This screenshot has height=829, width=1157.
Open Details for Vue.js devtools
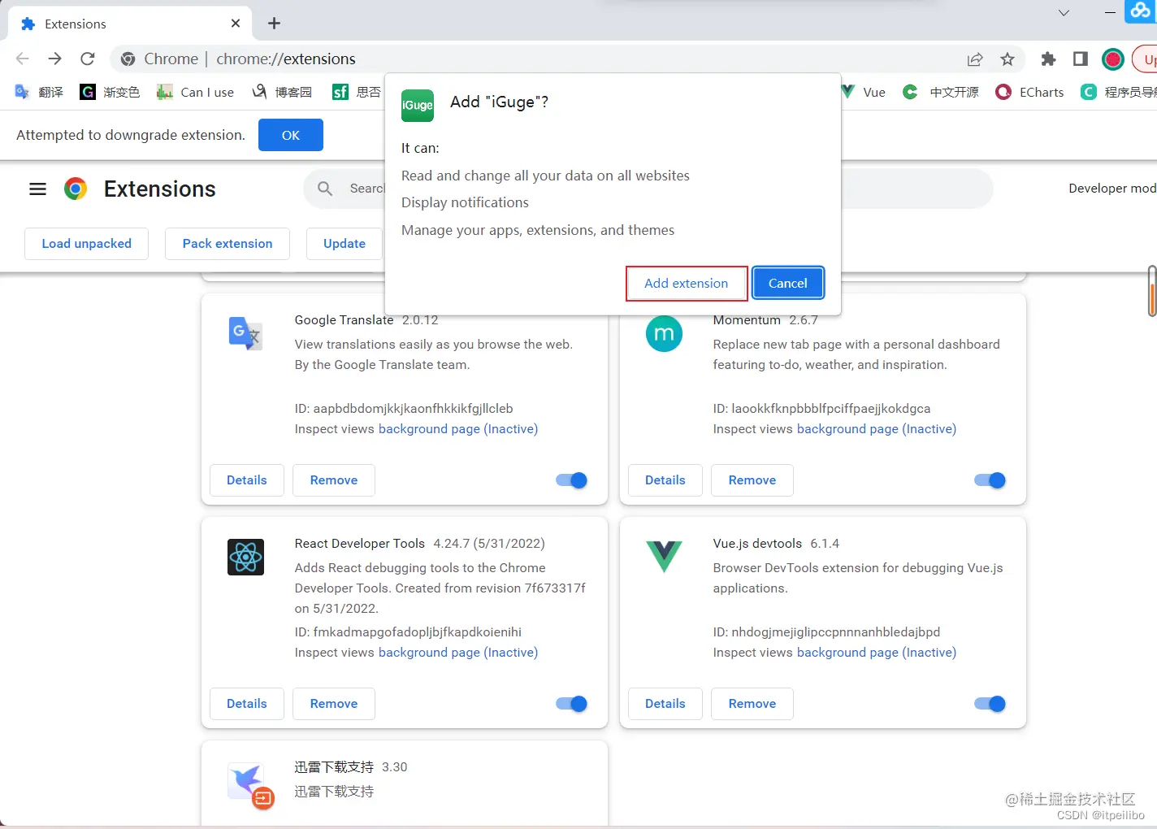pyautogui.click(x=665, y=704)
